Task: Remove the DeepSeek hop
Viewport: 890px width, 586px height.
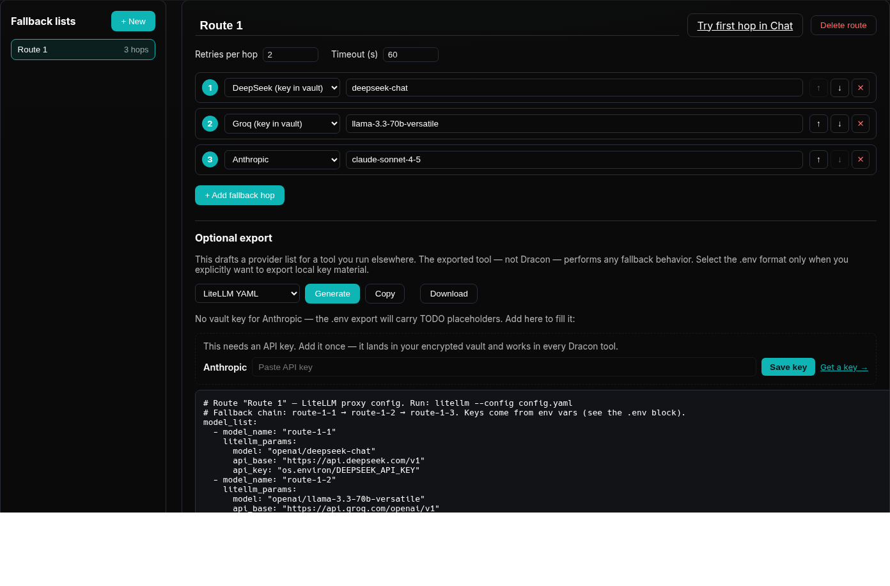Action: 861,88
